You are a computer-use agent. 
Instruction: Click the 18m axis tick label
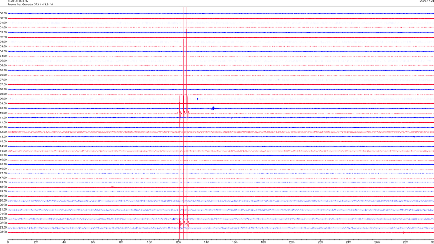[264, 242]
